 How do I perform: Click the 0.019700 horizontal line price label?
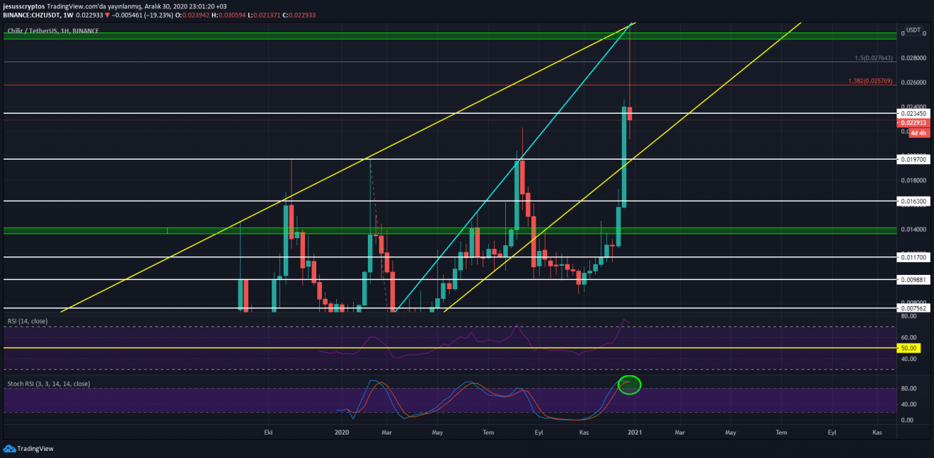click(912, 160)
